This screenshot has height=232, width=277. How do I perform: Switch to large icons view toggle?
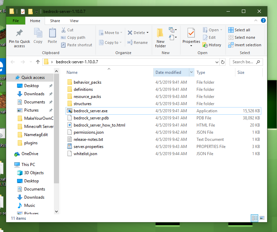[262, 218]
